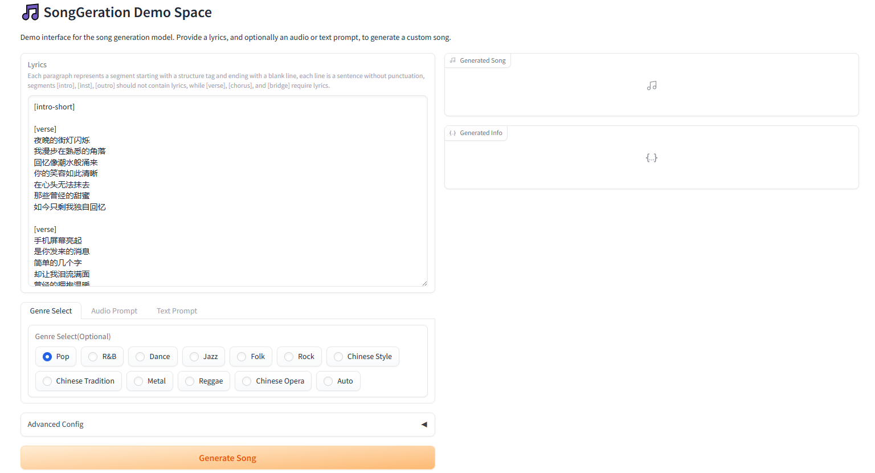Choose the Reggae genre option
Screen dimensions: 875x473
[190, 381]
